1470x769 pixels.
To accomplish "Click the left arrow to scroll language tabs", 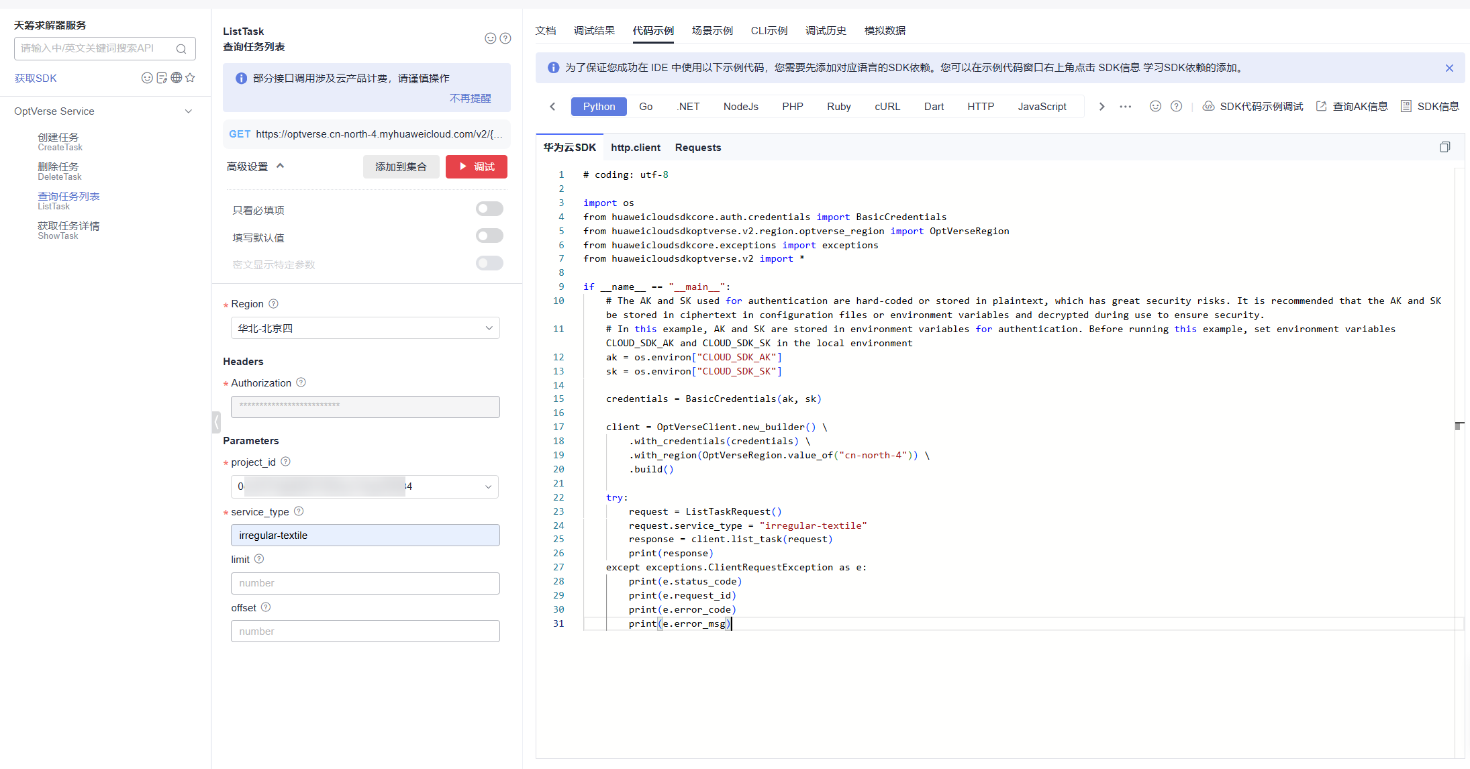I will (x=552, y=107).
